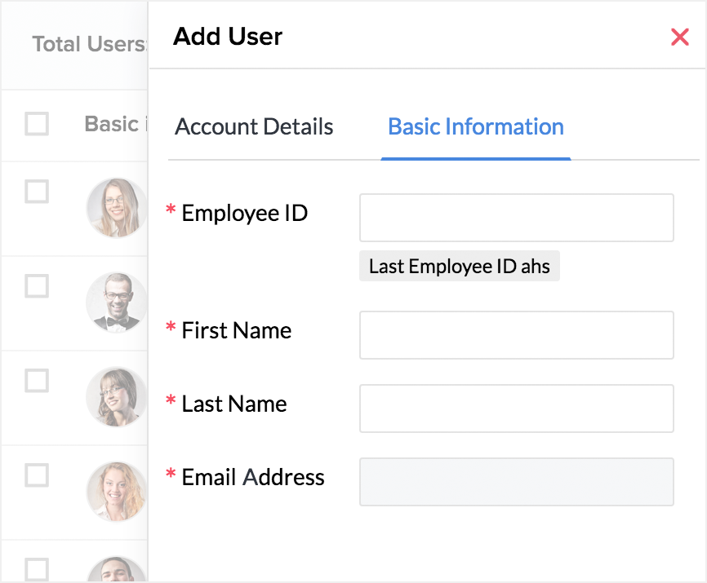Toggle the bottom-most partially visible row checkbox

[x=37, y=568]
